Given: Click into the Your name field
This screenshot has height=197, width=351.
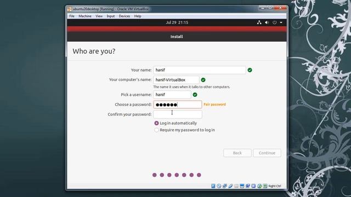Looking at the screenshot, I should click(200, 70).
